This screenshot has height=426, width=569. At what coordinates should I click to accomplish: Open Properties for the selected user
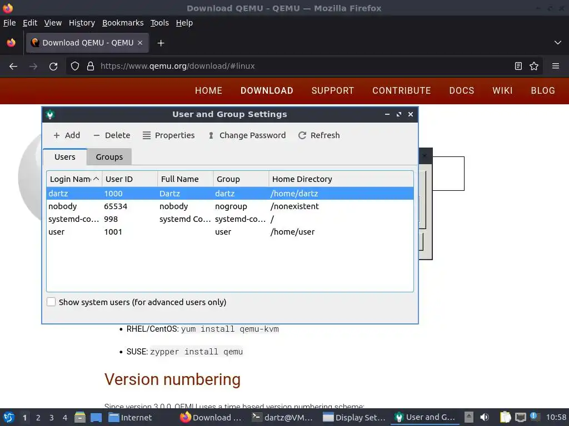point(169,135)
